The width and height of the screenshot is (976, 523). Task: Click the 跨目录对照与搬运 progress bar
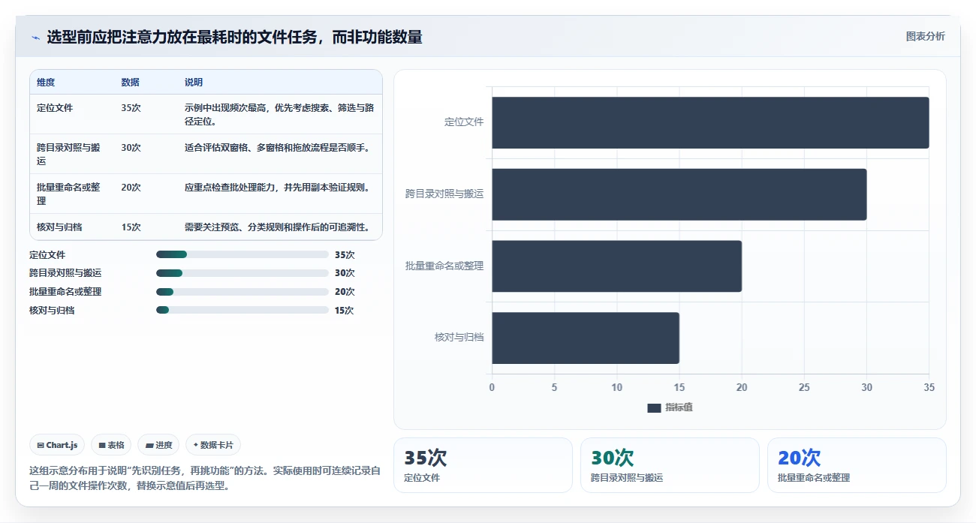tap(242, 273)
